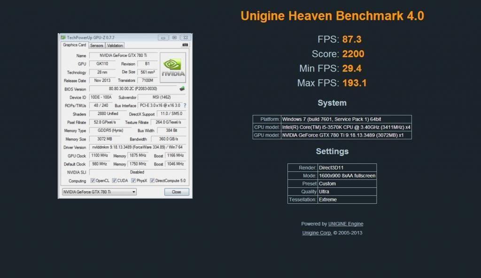The width and height of the screenshot is (481, 278).
Task: Toggle the DirectCompute 5.0 checkbox
Action: click(152, 180)
